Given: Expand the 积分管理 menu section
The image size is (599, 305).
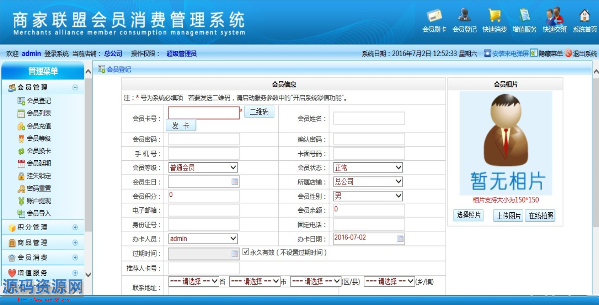Looking at the screenshot, I should [x=75, y=227].
